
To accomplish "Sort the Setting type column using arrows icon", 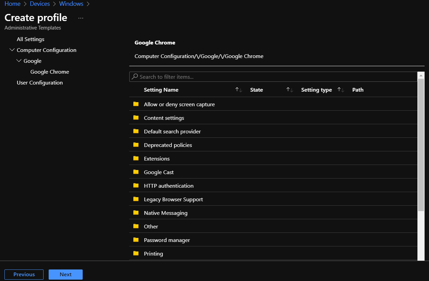I will [341, 90].
